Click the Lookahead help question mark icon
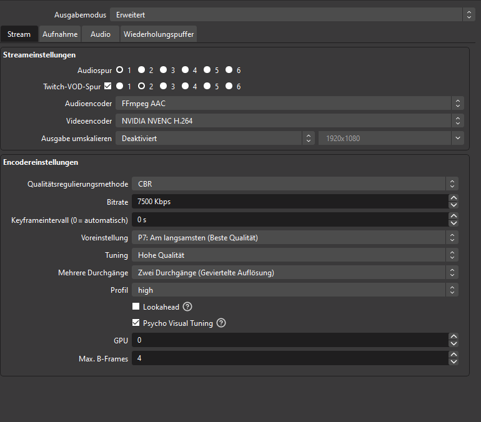Viewport: 481px width, 422px height. [187, 307]
